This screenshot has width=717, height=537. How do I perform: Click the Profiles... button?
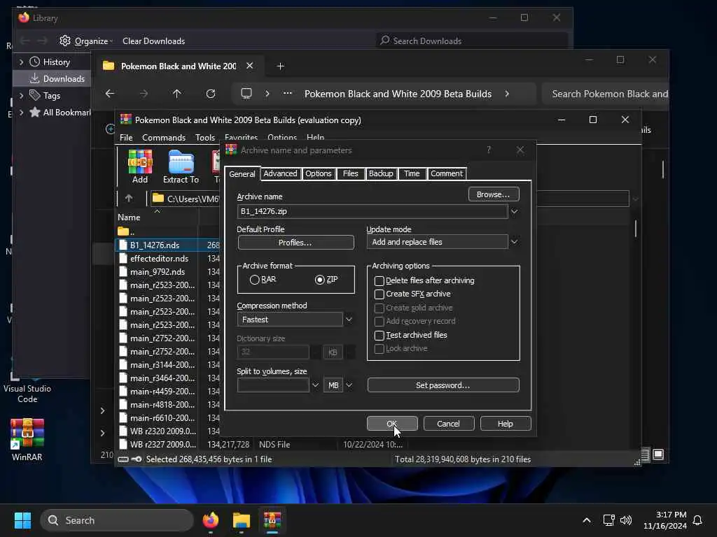[x=295, y=243]
